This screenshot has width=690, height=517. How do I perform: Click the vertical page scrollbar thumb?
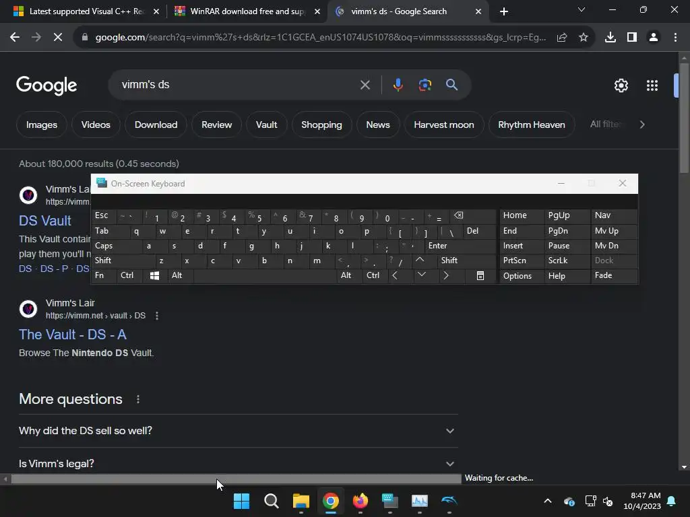click(684, 118)
